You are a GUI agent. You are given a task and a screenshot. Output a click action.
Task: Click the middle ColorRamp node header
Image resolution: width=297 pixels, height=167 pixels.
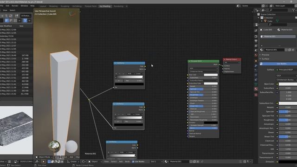tap(129, 104)
